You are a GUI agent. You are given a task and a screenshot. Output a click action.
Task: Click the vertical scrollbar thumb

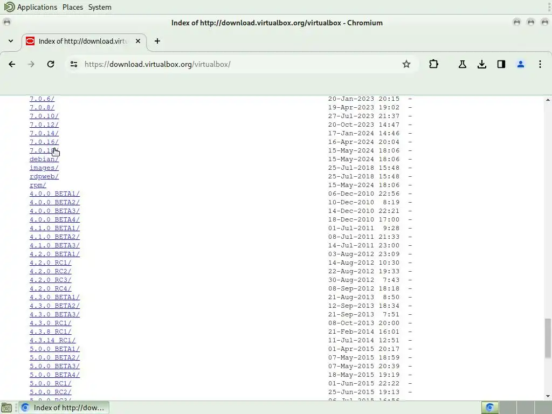(548, 339)
